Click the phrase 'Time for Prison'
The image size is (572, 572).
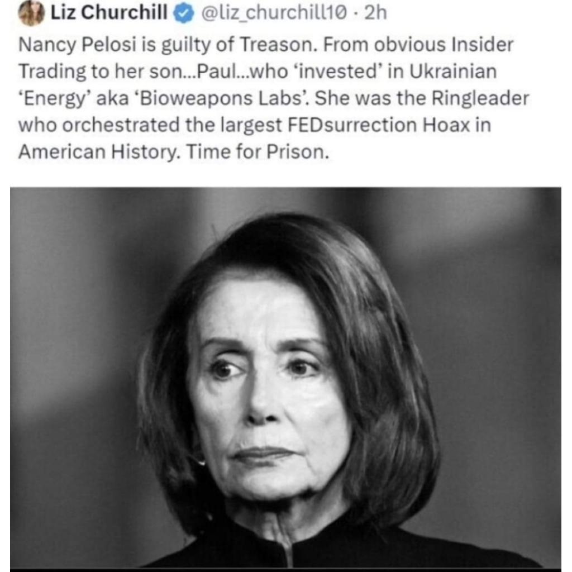click(257, 152)
